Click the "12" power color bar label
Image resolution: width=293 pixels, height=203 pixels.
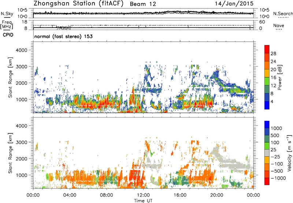click(x=273, y=86)
